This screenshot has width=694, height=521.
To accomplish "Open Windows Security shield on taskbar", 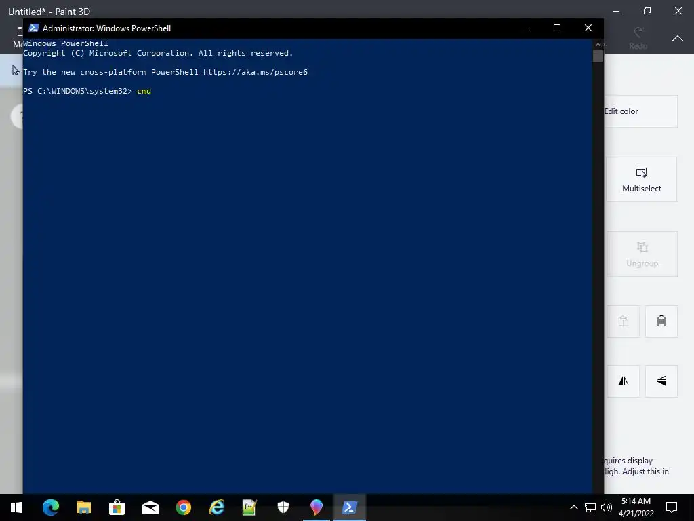I will click(283, 507).
